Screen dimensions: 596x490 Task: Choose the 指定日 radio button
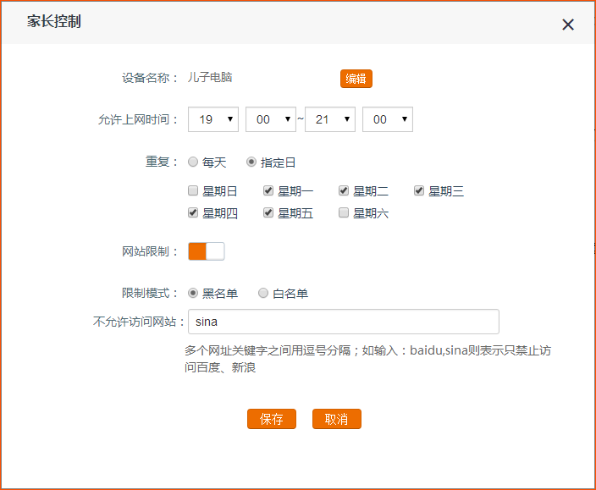pyautogui.click(x=252, y=162)
